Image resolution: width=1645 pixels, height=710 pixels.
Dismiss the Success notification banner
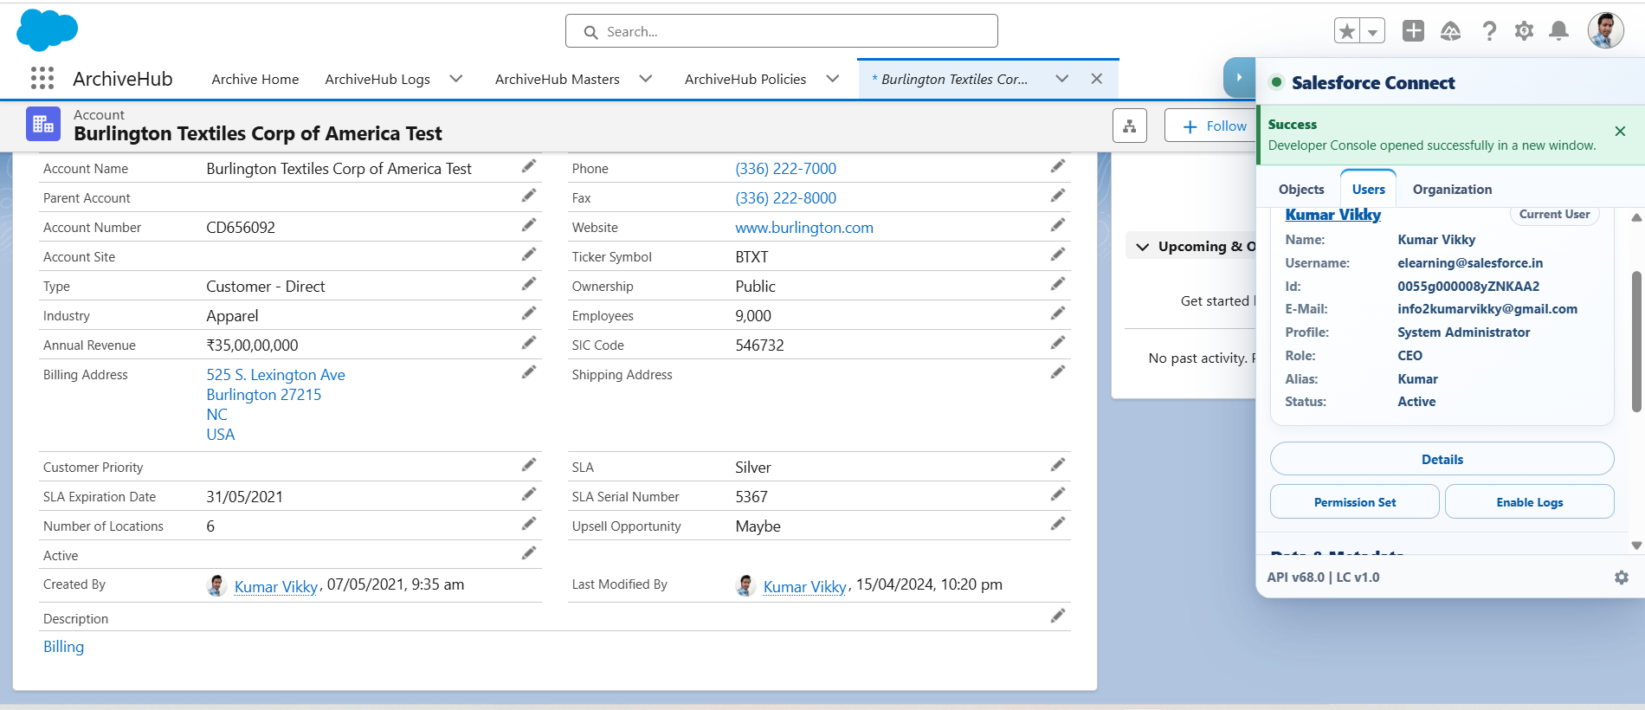1620,132
